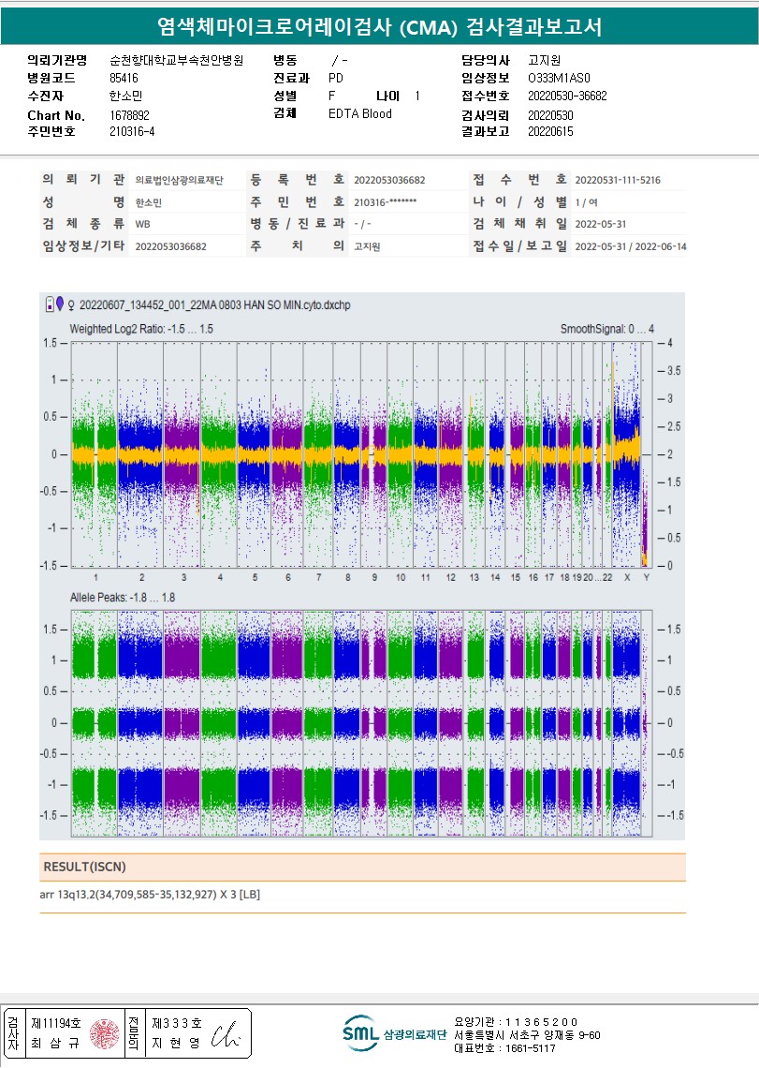Select the HAN SO MIN.cyto.dxchp filename
Screen dimensions: 759x1068
coord(212,304)
